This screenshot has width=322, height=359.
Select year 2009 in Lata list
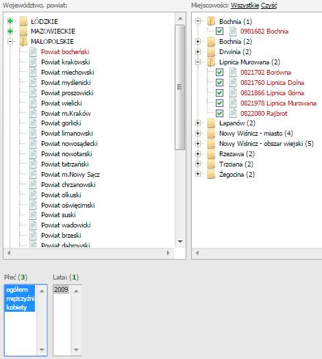click(61, 290)
